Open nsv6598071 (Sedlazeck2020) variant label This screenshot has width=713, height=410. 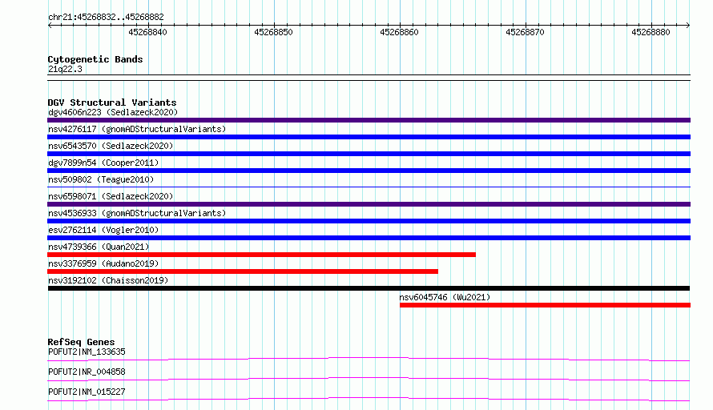pos(111,196)
